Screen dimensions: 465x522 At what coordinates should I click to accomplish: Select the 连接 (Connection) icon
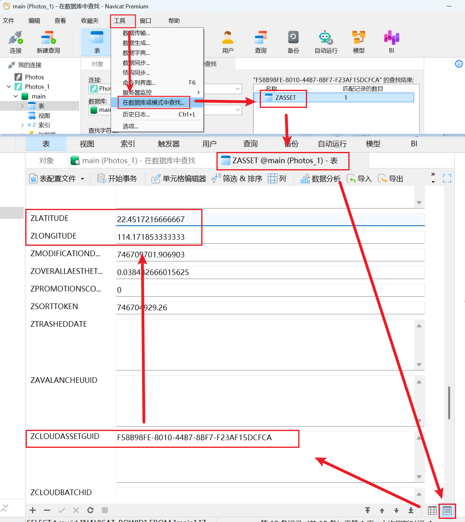click(16, 41)
